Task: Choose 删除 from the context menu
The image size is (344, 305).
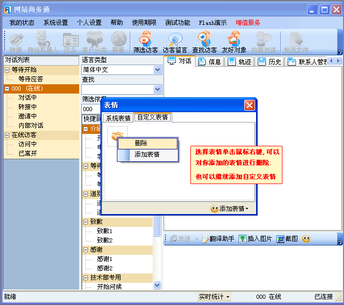Action: [147, 143]
